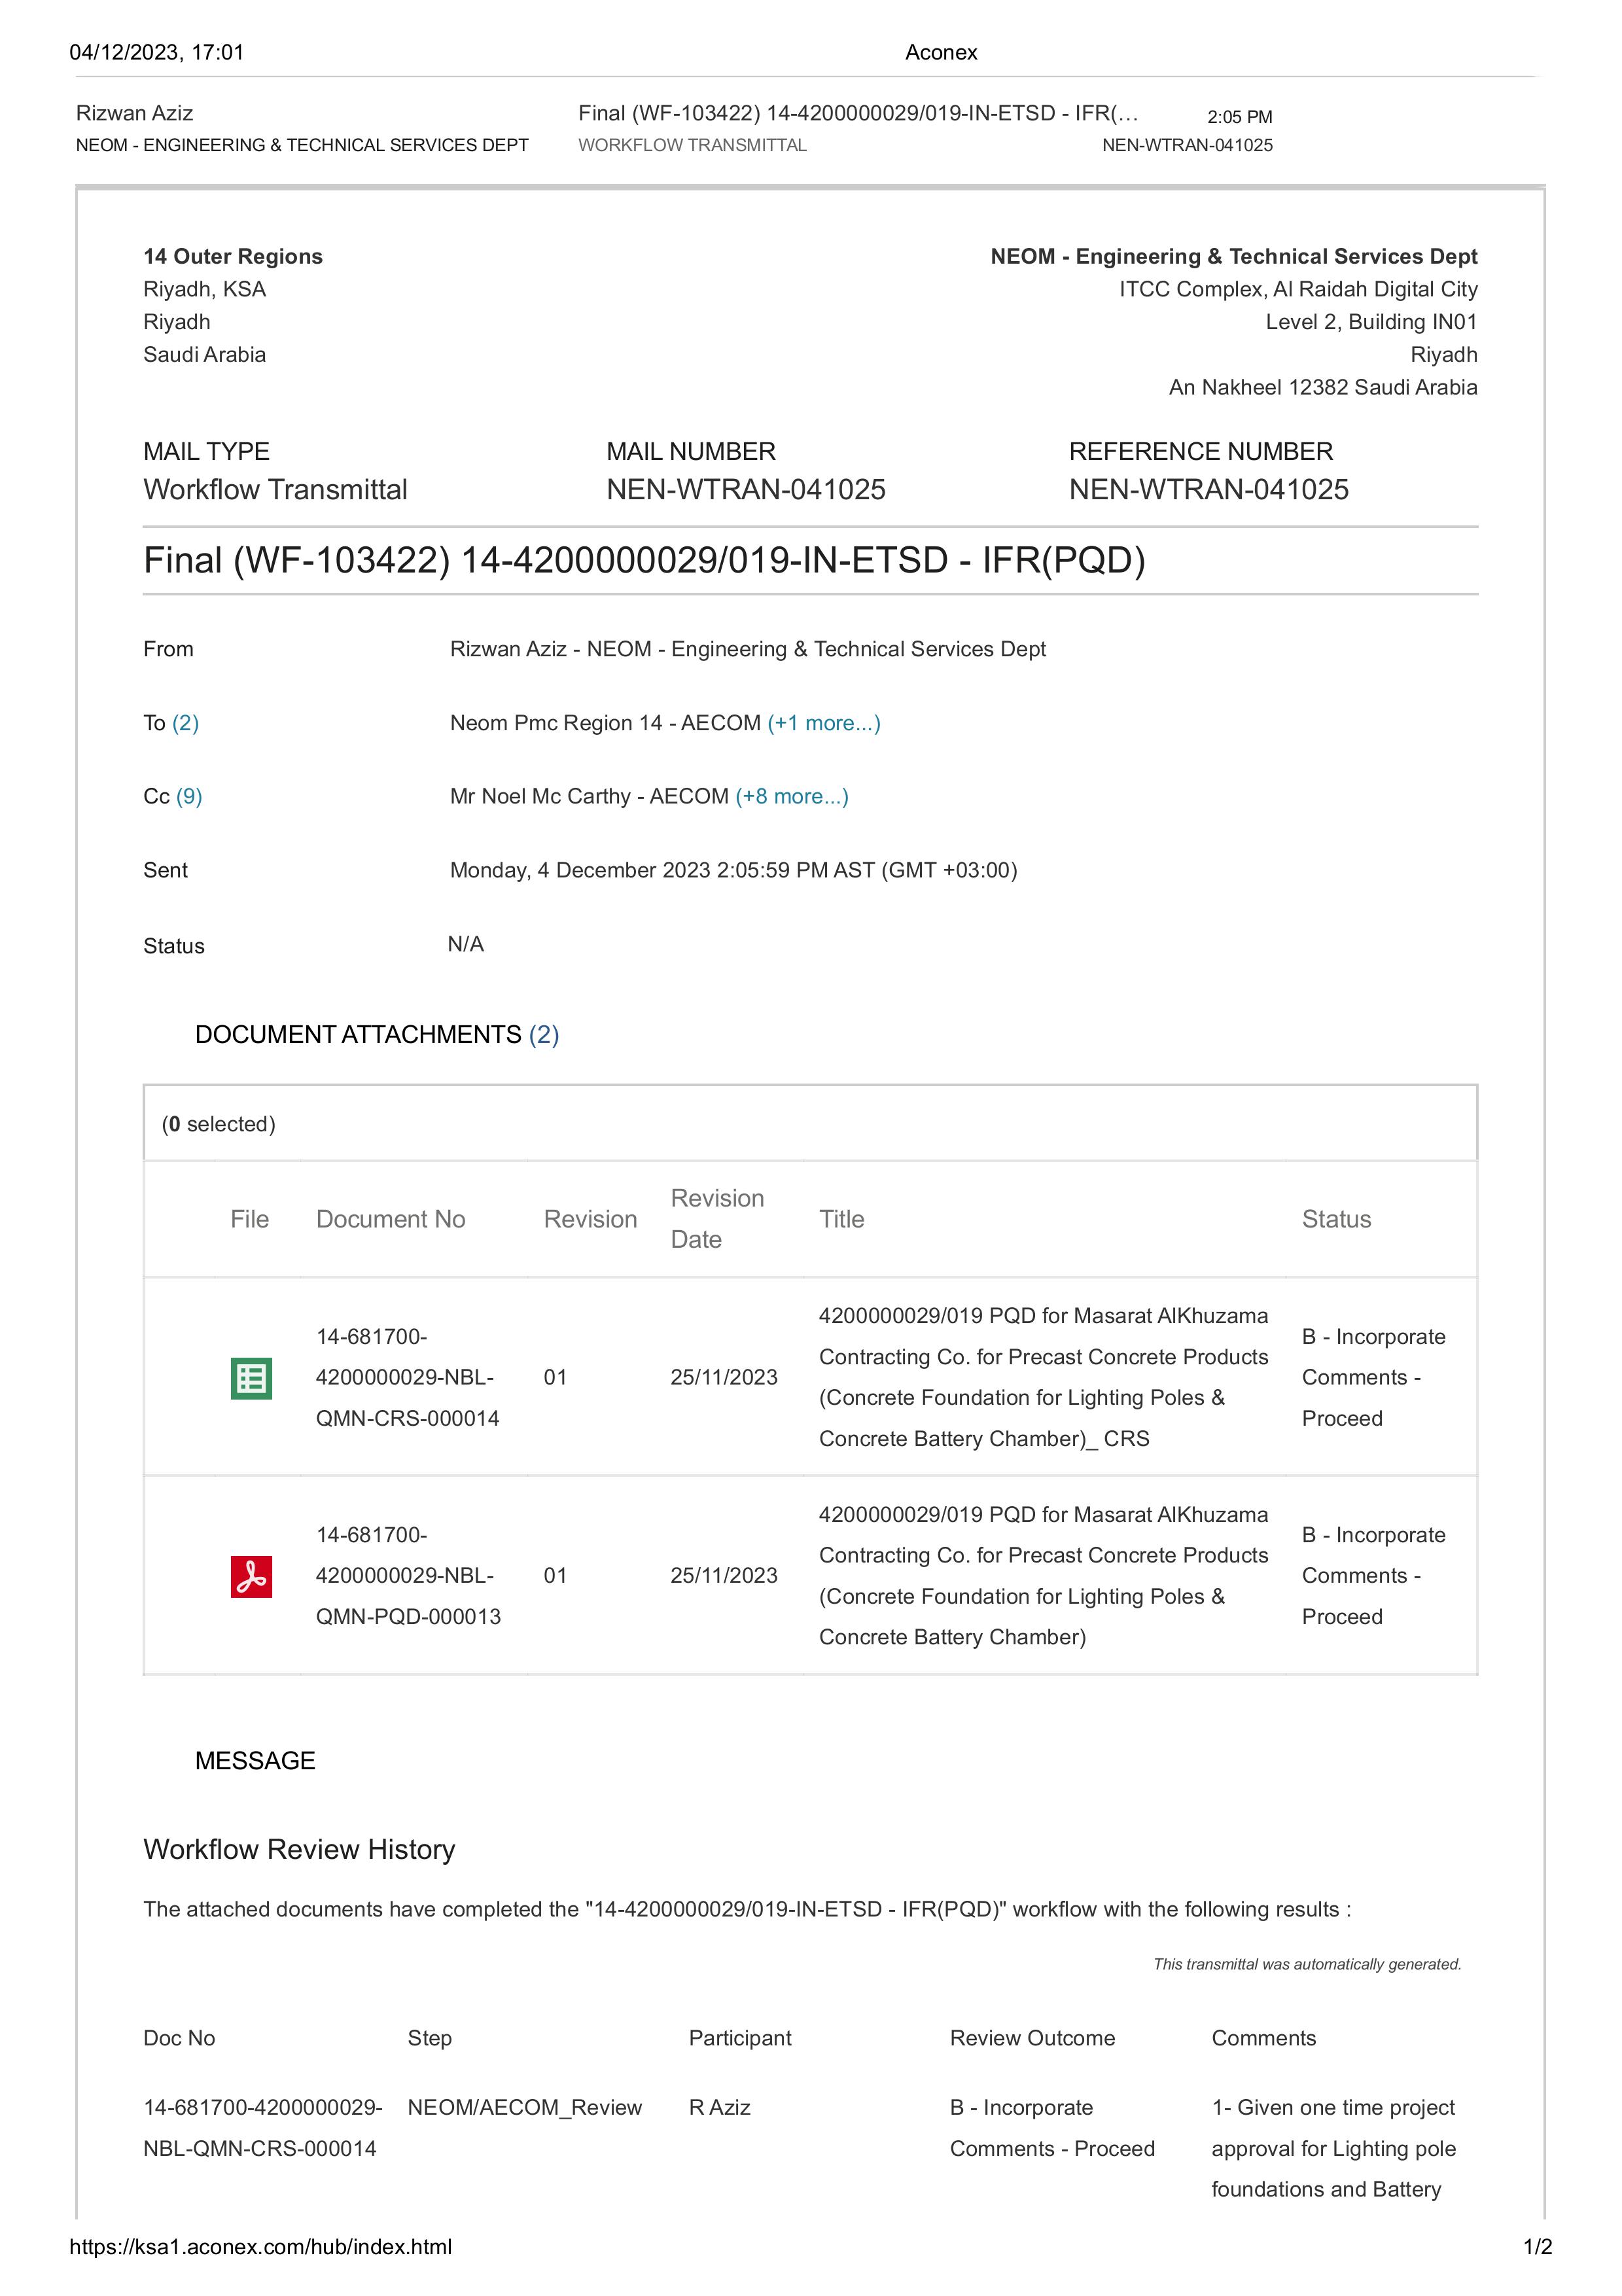The height and width of the screenshot is (2296, 1622).
Task: Click the title cell ending 'Concrete Battery Chamber)'
Action: coord(1044,1576)
